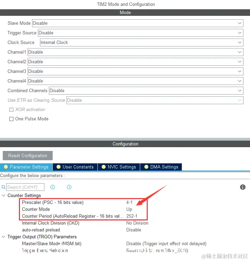Switch to the DMA Settings tab
This screenshot has width=250, height=261.
(x=161, y=167)
